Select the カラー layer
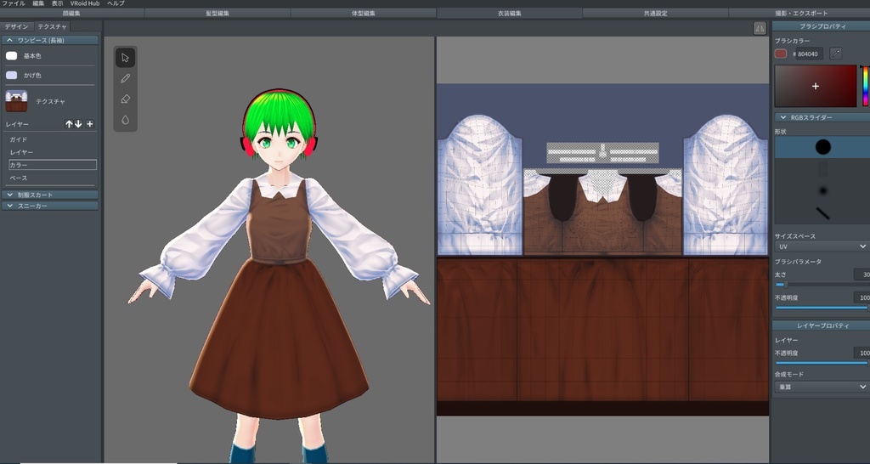Screen dimensions: 870x464 (53, 165)
